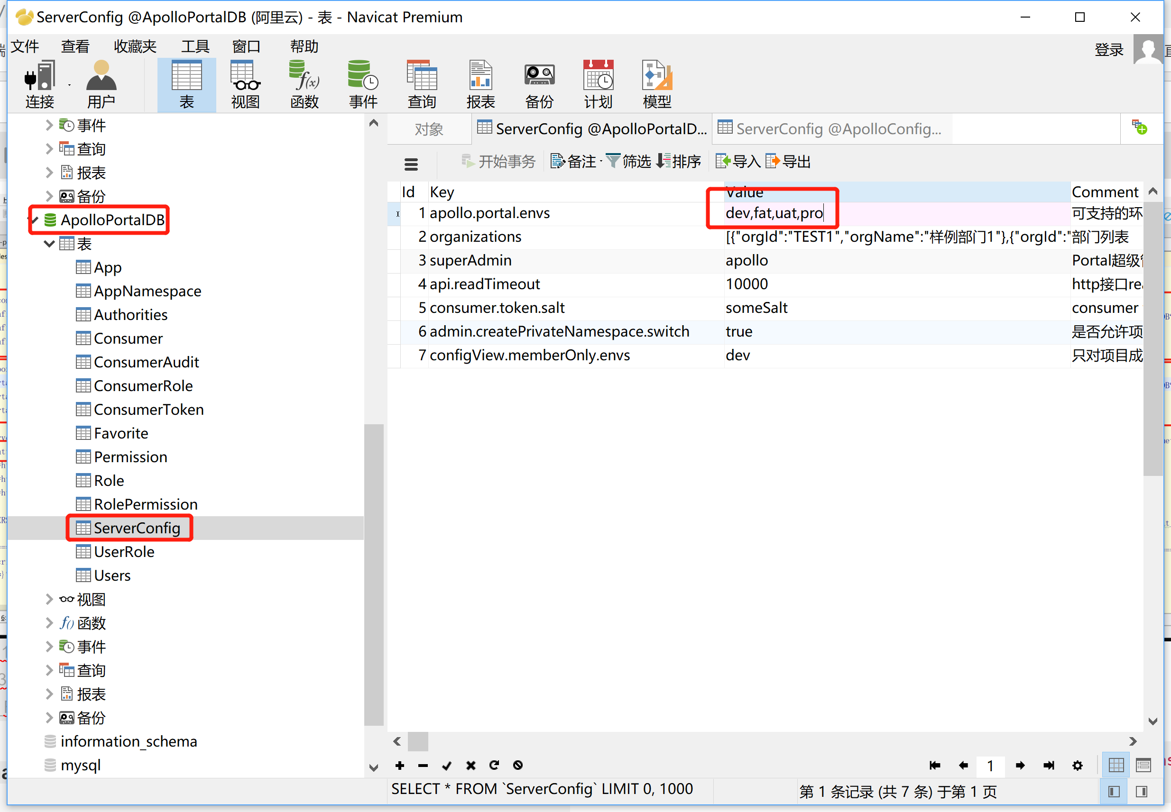Image resolution: width=1171 pixels, height=812 pixels.
Task: Click the refresh icon in bottom bar
Action: [x=494, y=765]
